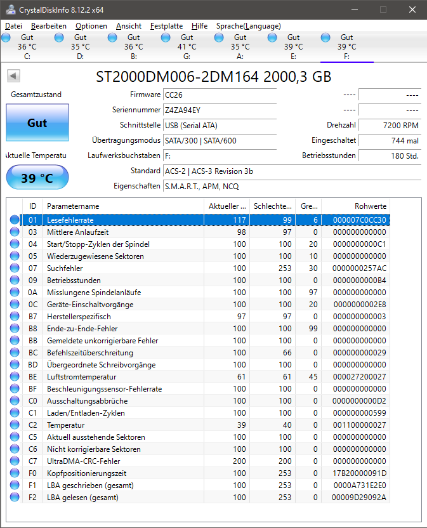
Task: Click the blue Gut health status button
Action: (37, 122)
